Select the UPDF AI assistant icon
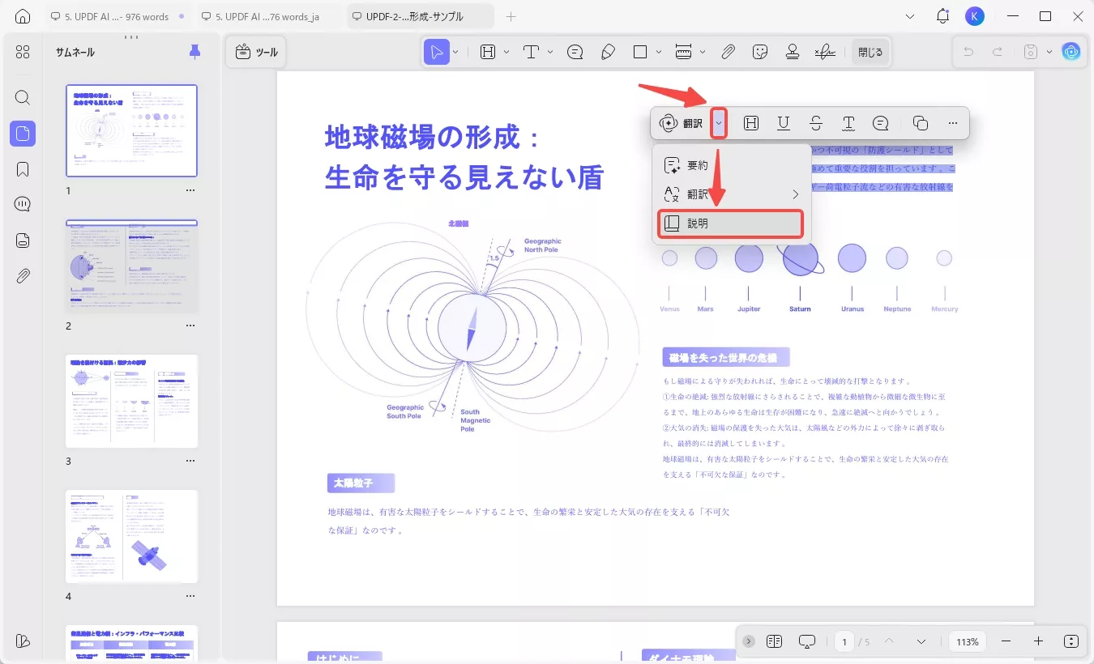Viewport: 1094px width, 664px height. coord(1071,51)
